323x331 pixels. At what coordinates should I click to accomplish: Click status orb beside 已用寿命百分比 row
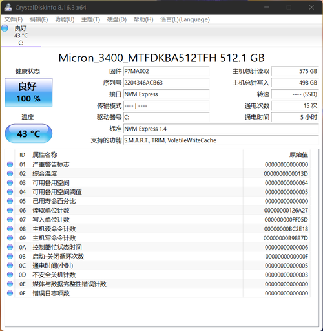pos(10,201)
